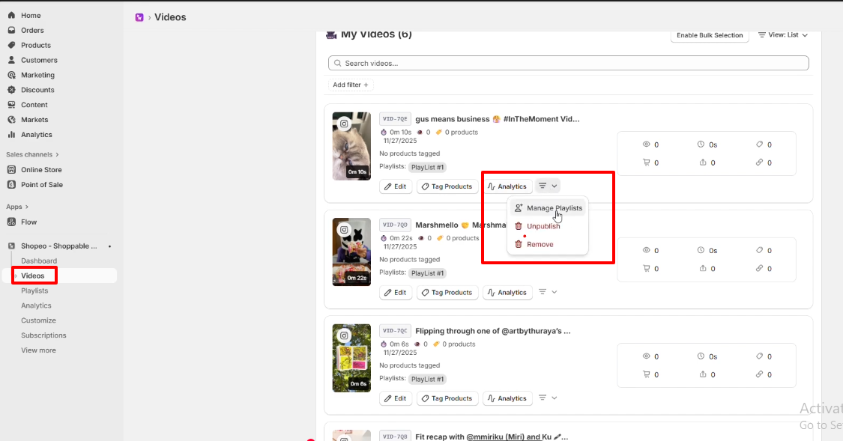
Task: Click the Shopeo app icon in header
Action: tap(139, 17)
